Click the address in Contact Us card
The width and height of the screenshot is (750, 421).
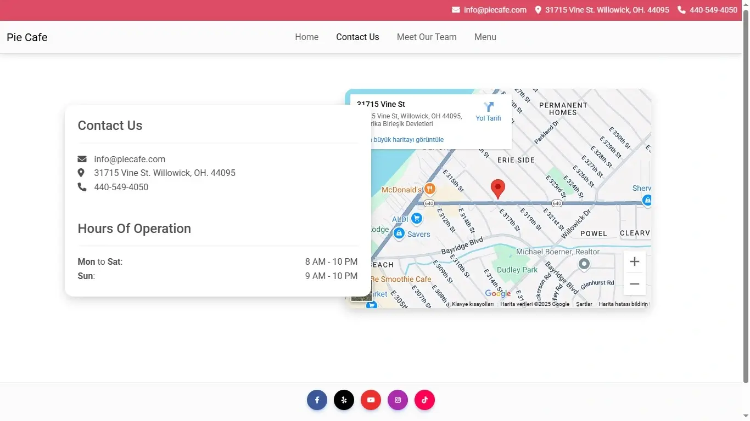[165, 173]
